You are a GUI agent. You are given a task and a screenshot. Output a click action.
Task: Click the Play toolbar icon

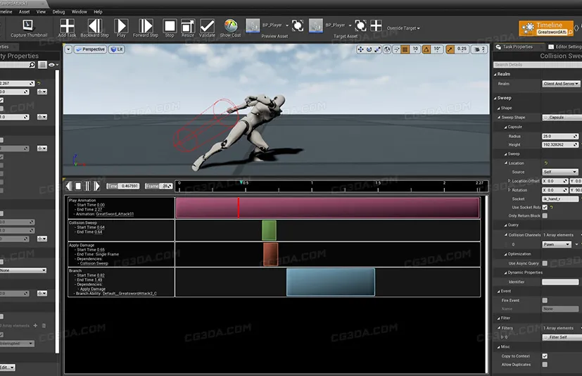[121, 26]
